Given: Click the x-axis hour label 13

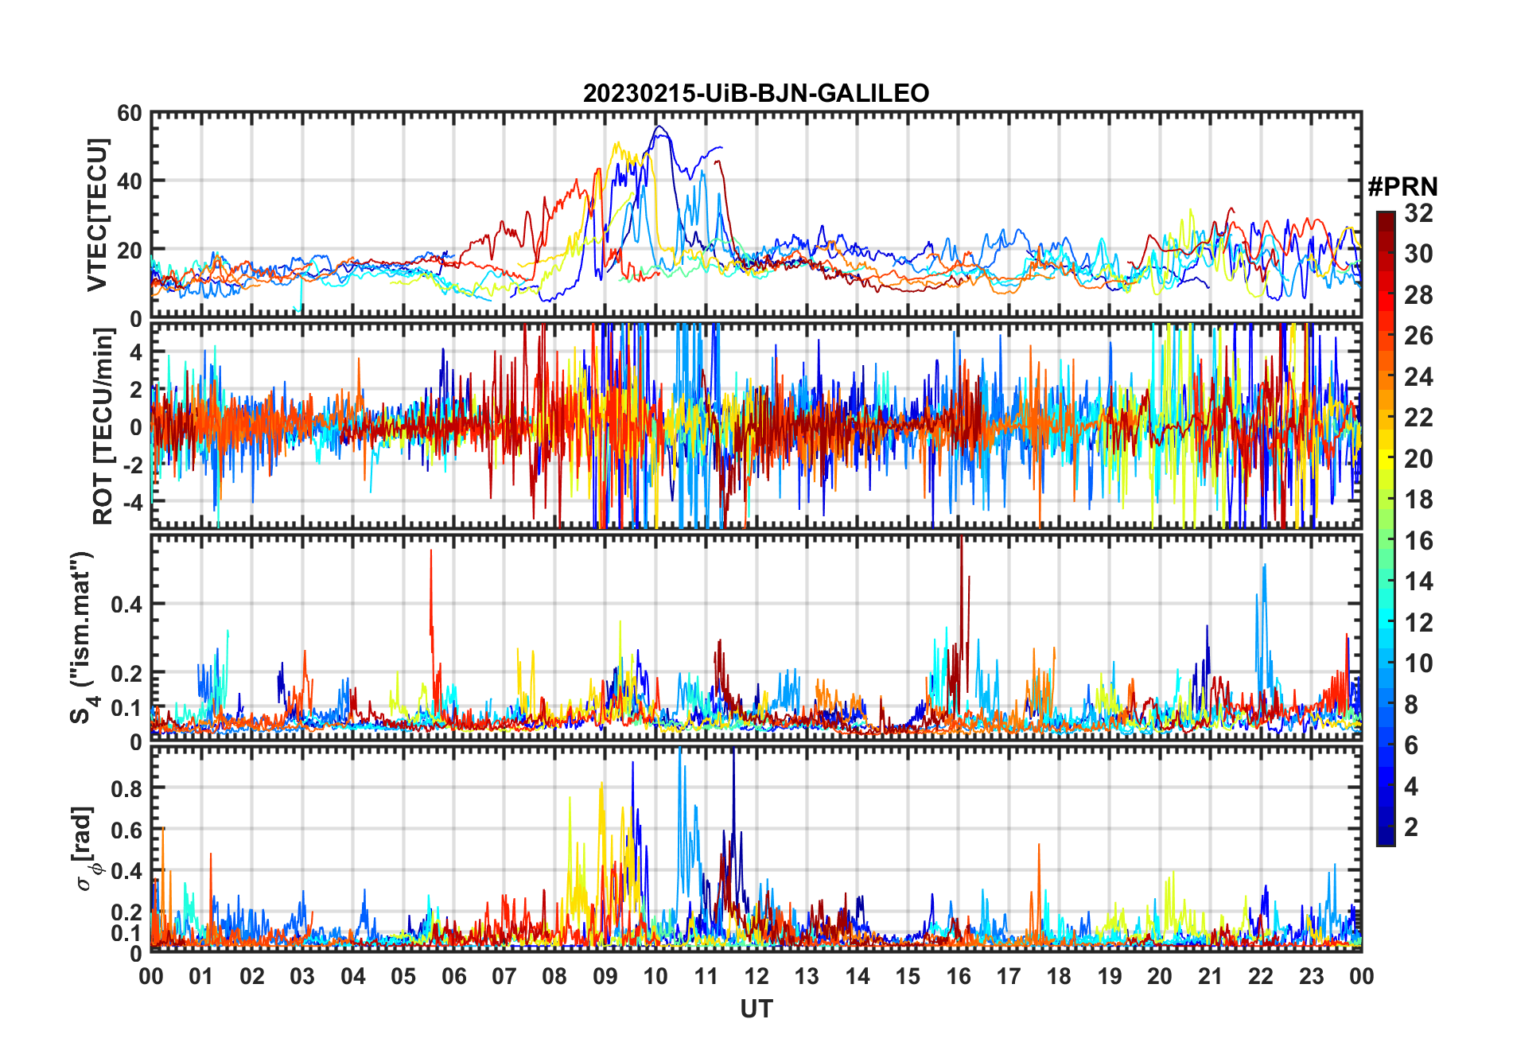Looking at the screenshot, I should click(x=807, y=977).
